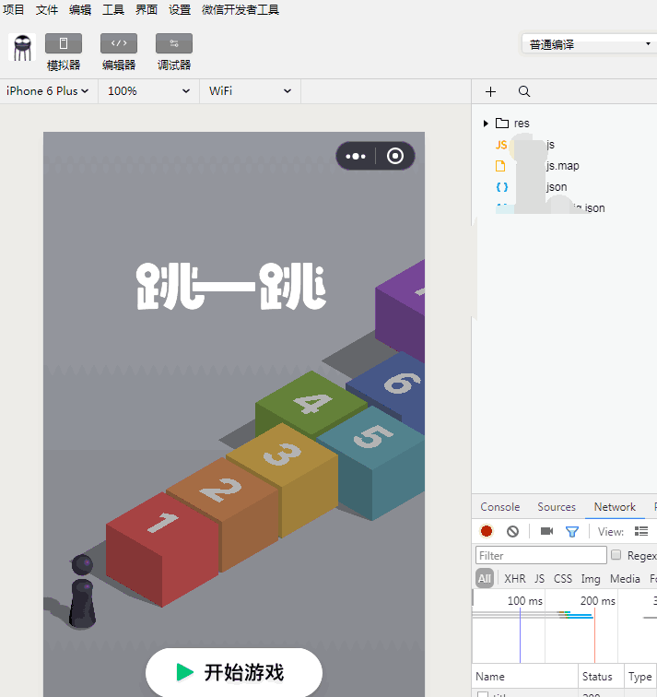Image resolution: width=657 pixels, height=697 pixels.
Task: Clear the network log
Action: (512, 531)
